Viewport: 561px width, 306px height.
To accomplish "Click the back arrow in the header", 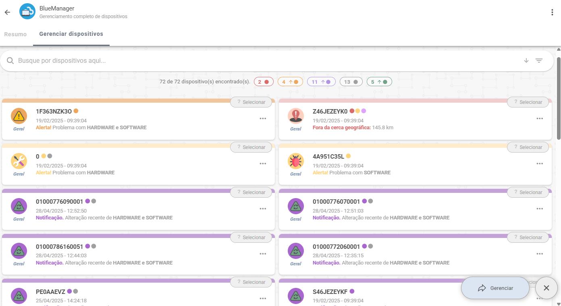I will tap(7, 12).
